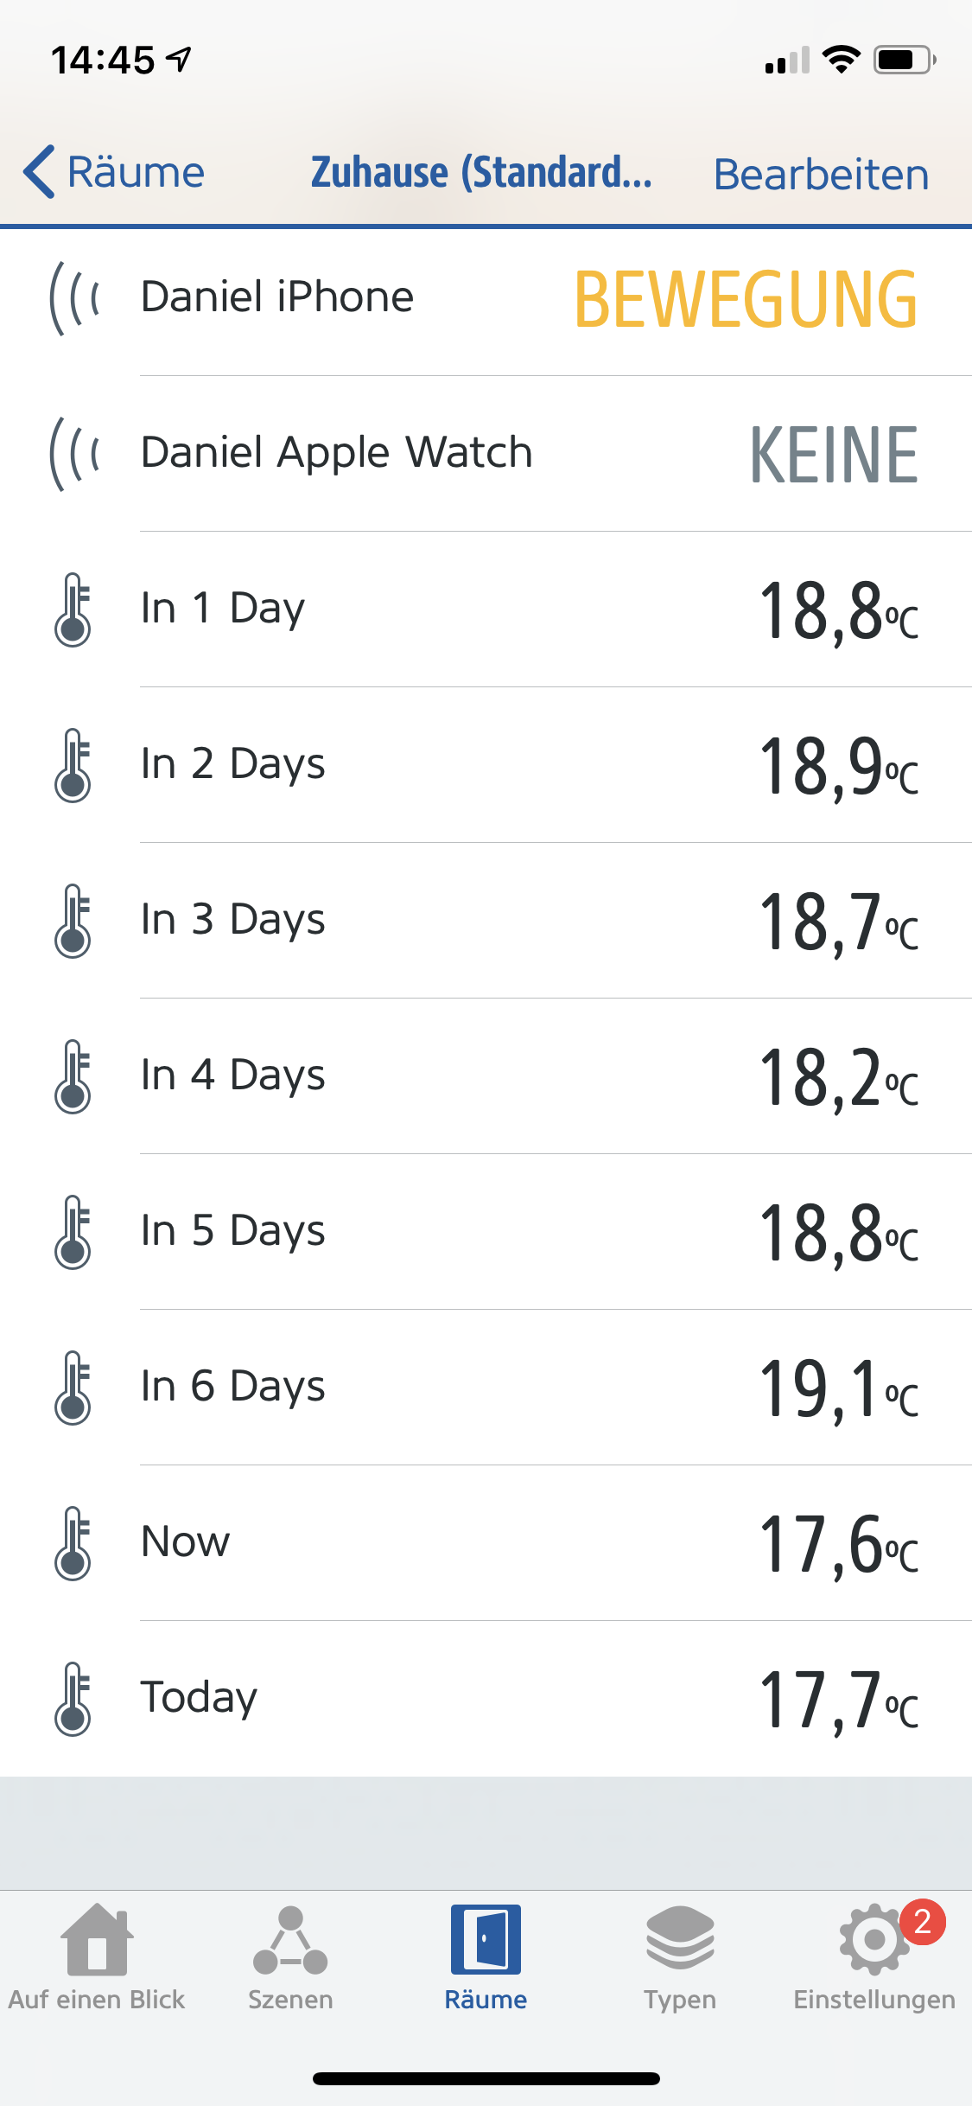The width and height of the screenshot is (972, 2106).
Task: Tap the thermometer icon next to Now
Action: click(73, 1543)
